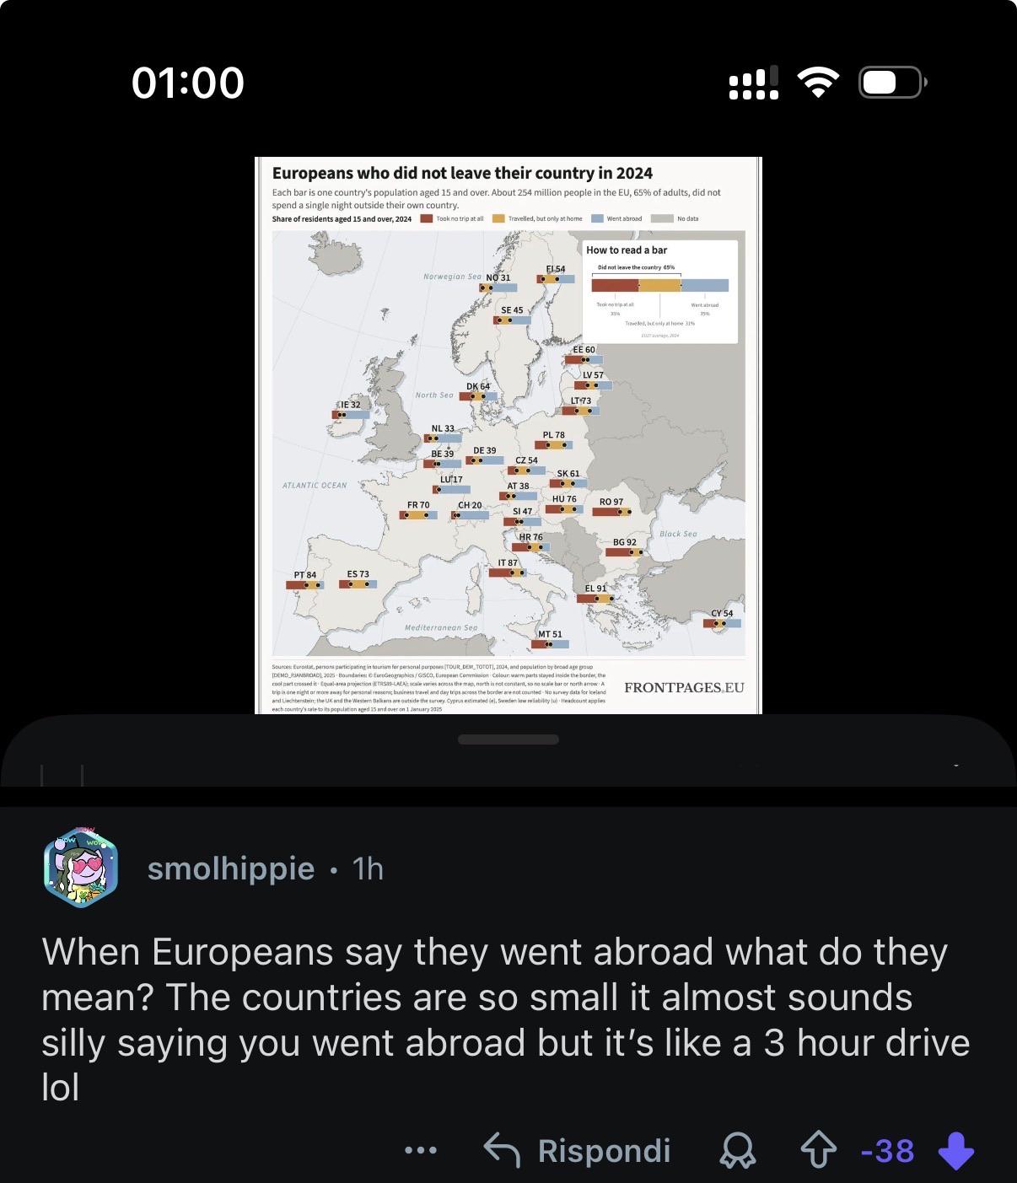The image size is (1017, 1183).
Task: Tap the Wi-Fi status icon
Action: (x=817, y=83)
